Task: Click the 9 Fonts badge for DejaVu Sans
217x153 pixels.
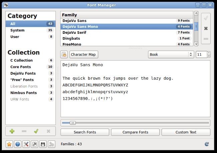Action: coord(184,21)
